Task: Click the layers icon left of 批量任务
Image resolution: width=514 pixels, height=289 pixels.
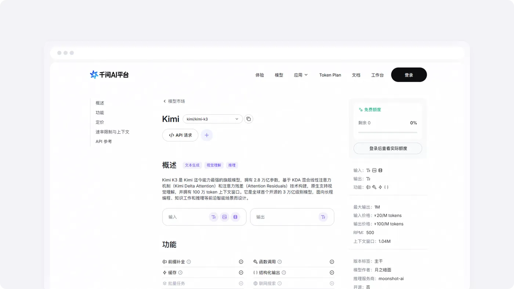Action: 164,283
